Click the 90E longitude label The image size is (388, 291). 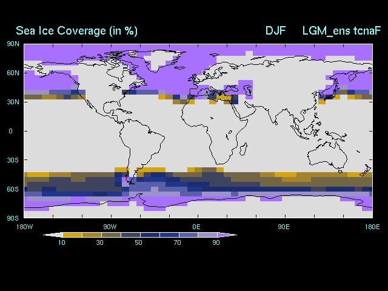coord(284,227)
